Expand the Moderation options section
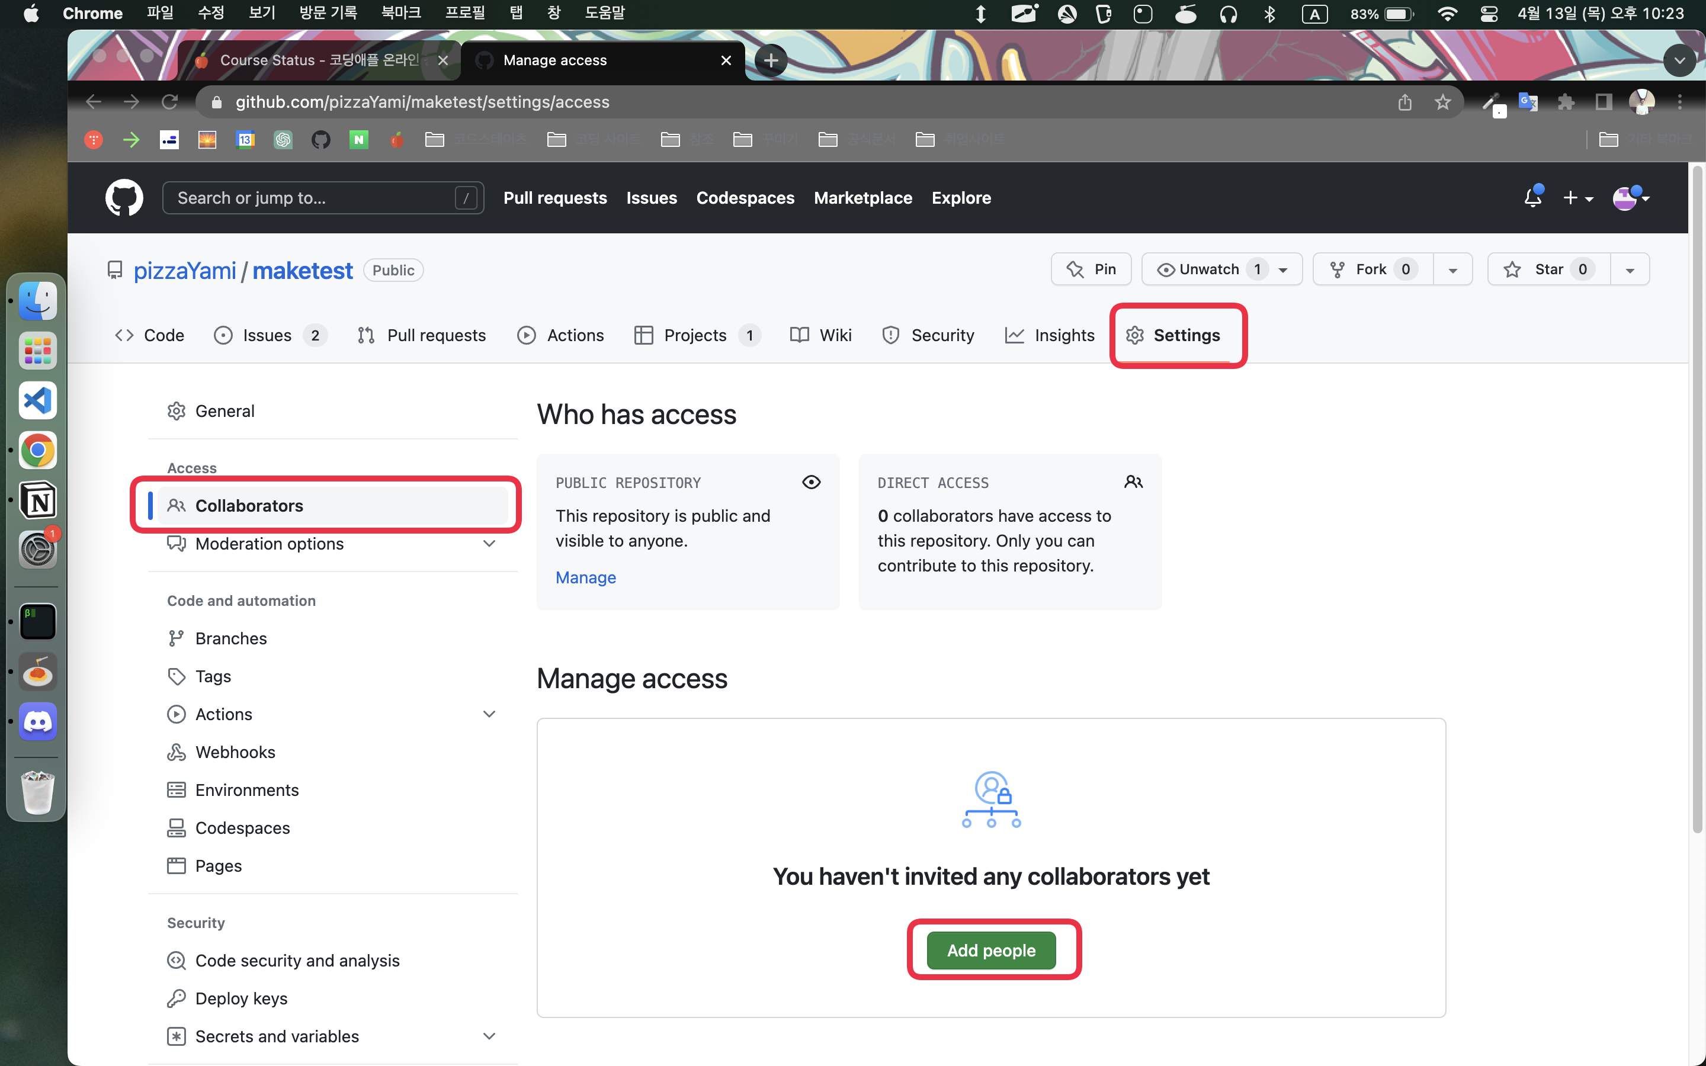The width and height of the screenshot is (1706, 1066). coord(489,544)
